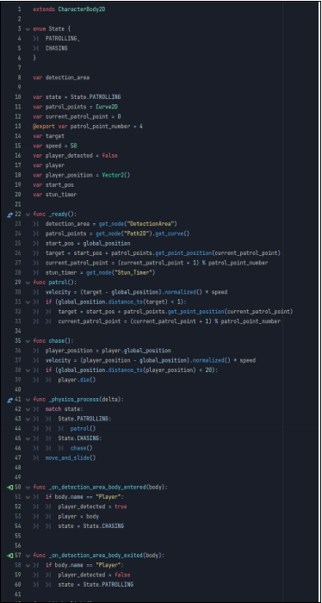The image size is (322, 603).
Task: Click 'var start_pos' declaration
Action: point(53,185)
